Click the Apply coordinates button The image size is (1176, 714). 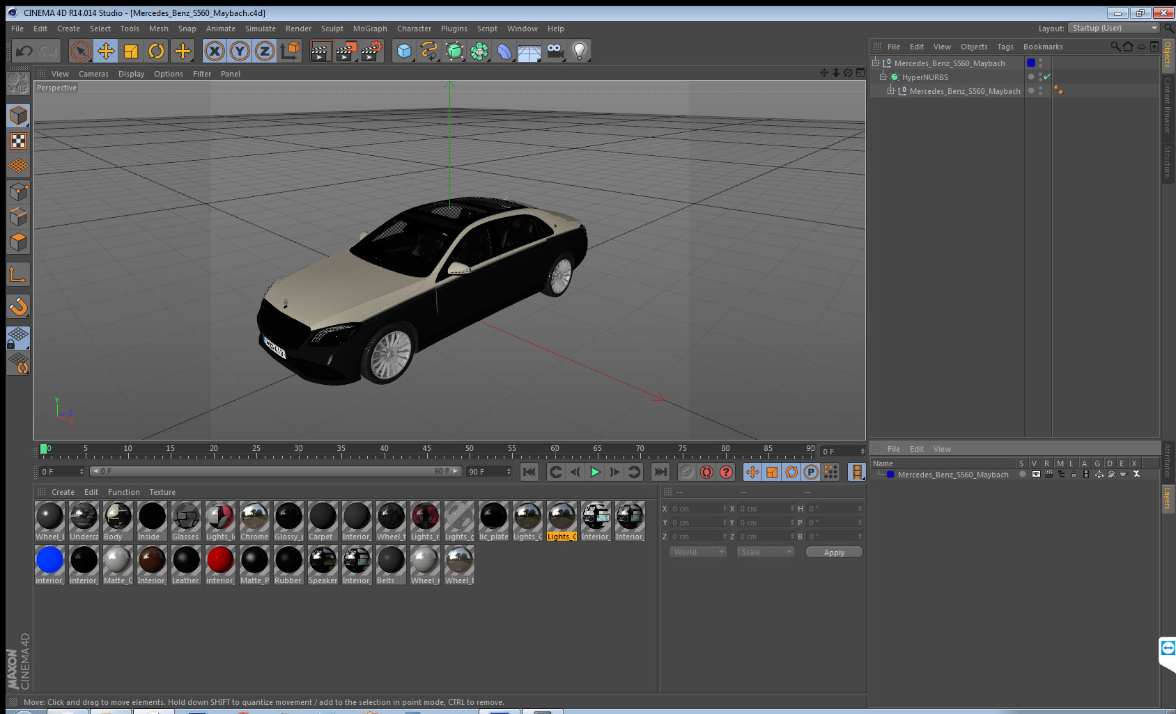[x=834, y=553]
